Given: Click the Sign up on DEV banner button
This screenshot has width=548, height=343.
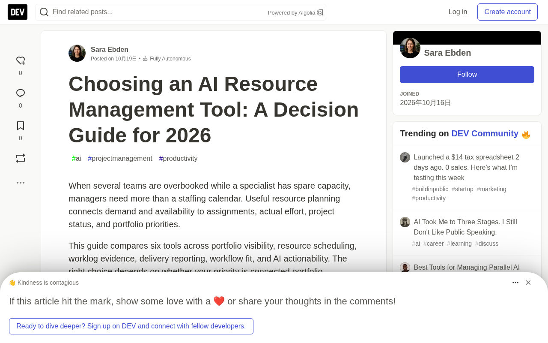Looking at the screenshot, I should [131, 326].
